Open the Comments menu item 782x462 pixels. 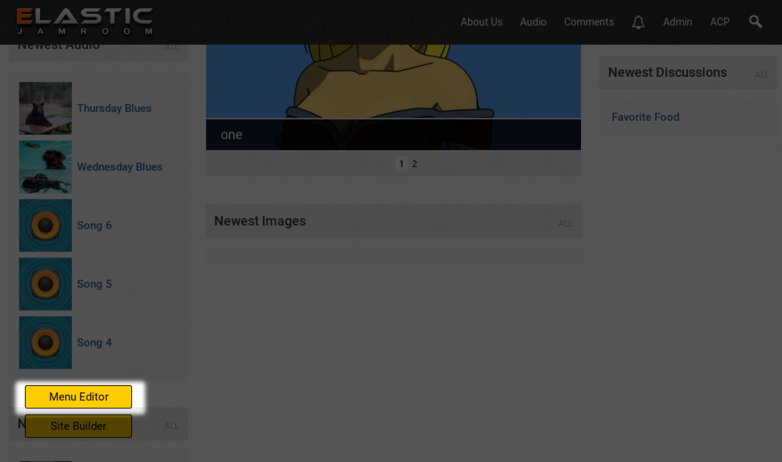click(x=589, y=22)
